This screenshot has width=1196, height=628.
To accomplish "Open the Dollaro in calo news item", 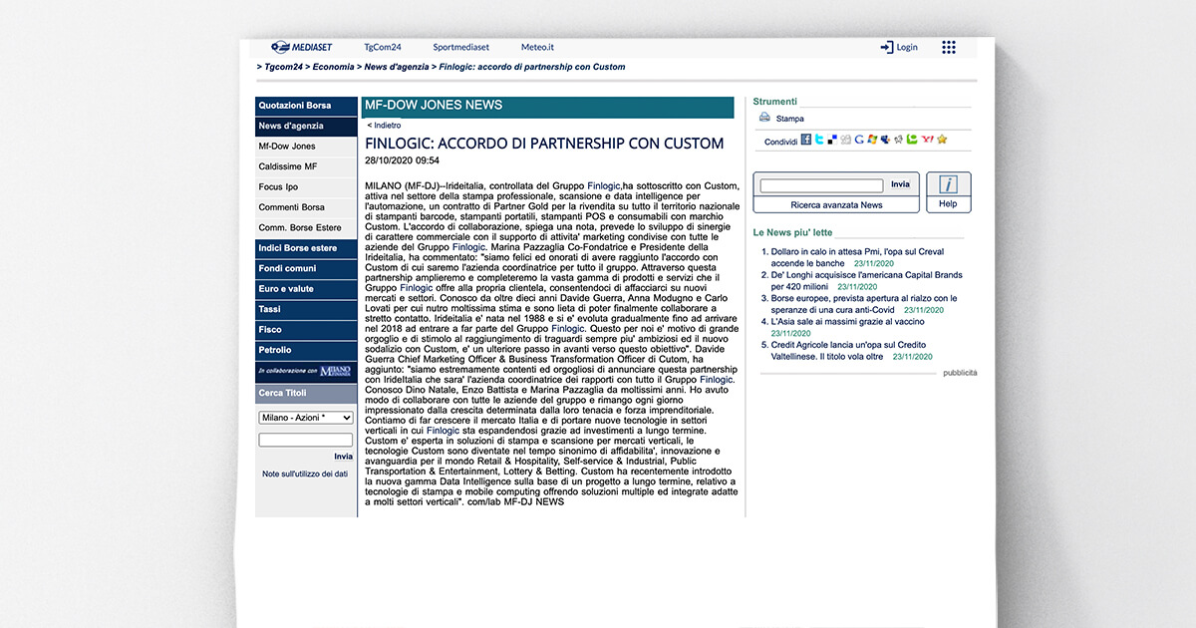I will pyautogui.click(x=857, y=257).
